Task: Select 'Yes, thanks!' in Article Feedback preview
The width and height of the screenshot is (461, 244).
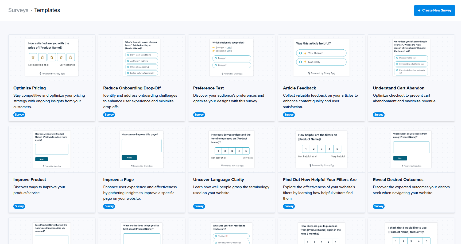Action: click(321, 53)
